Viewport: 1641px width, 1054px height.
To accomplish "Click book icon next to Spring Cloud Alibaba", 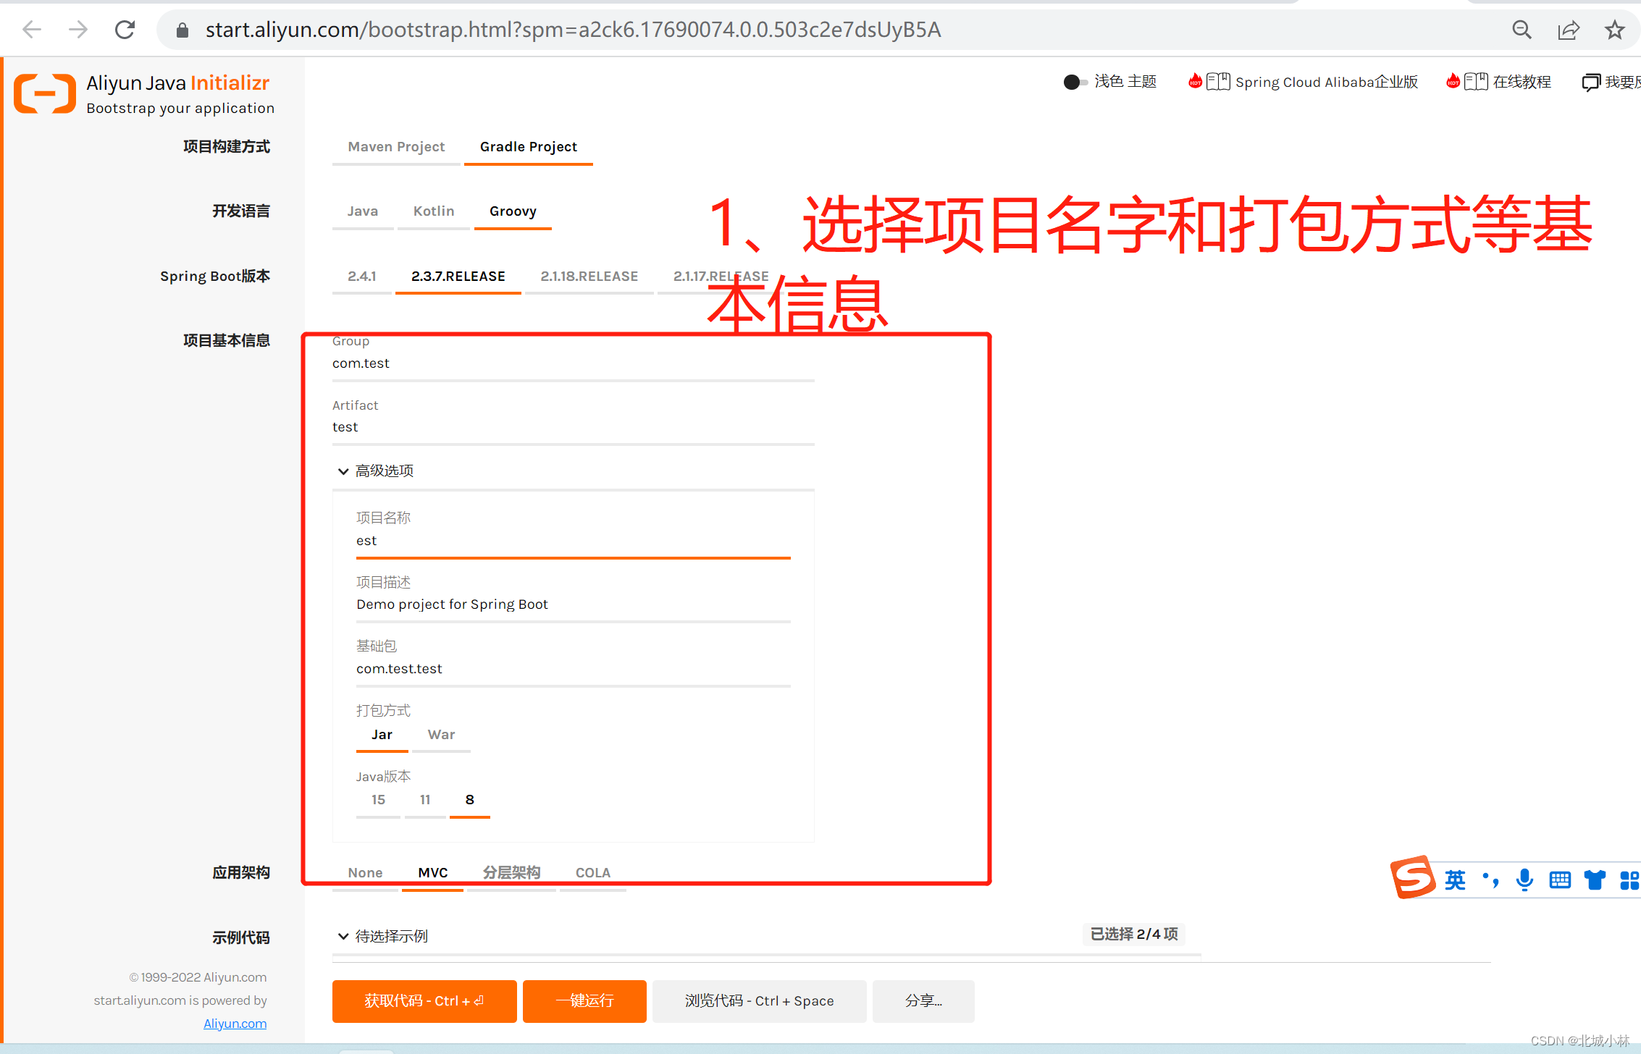I will tap(1218, 81).
